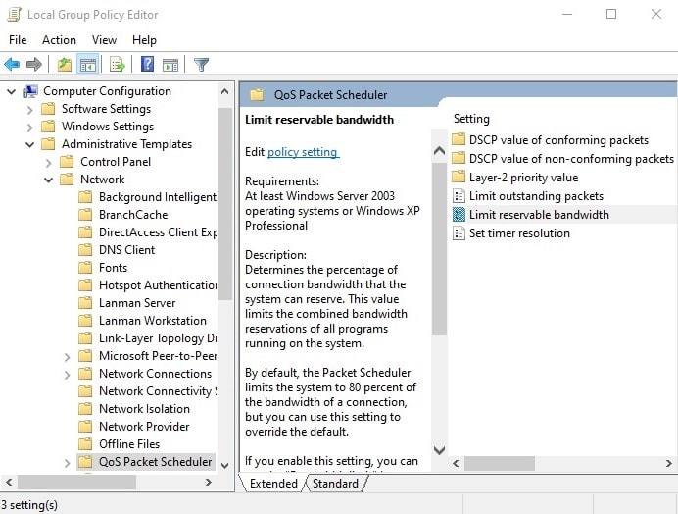The image size is (678, 514).
Task: Click the Forward arrow toolbar icon
Action: point(33,65)
